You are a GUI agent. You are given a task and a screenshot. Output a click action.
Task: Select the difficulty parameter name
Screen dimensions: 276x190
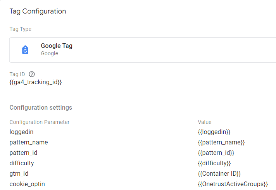pyautogui.click(x=22, y=163)
